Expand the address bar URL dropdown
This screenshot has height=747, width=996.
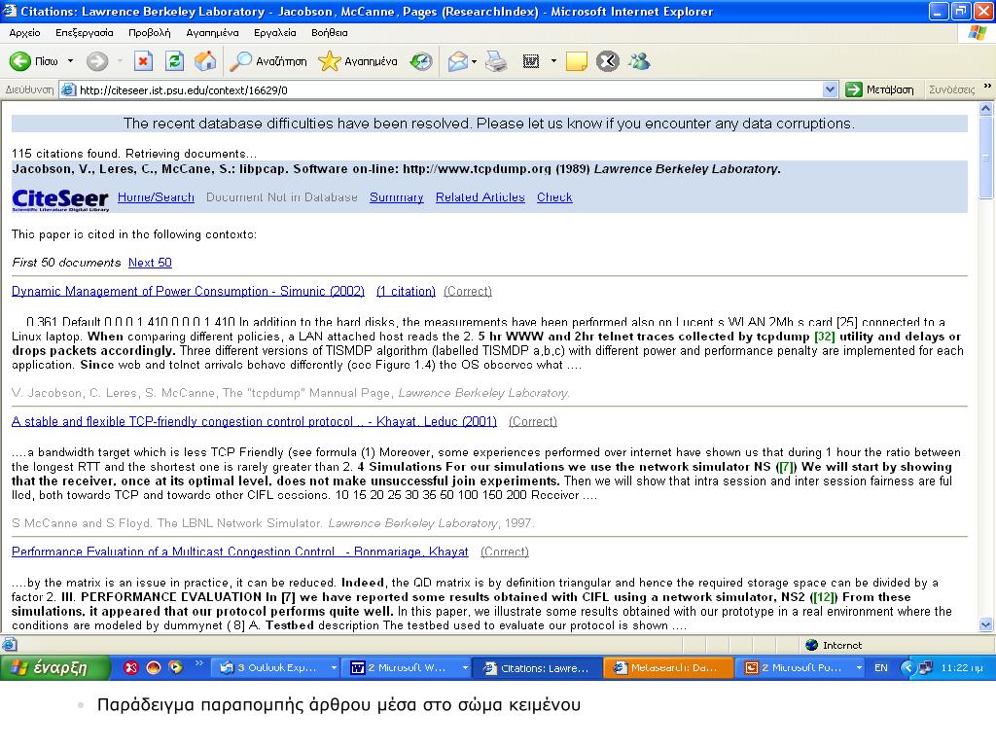click(829, 89)
